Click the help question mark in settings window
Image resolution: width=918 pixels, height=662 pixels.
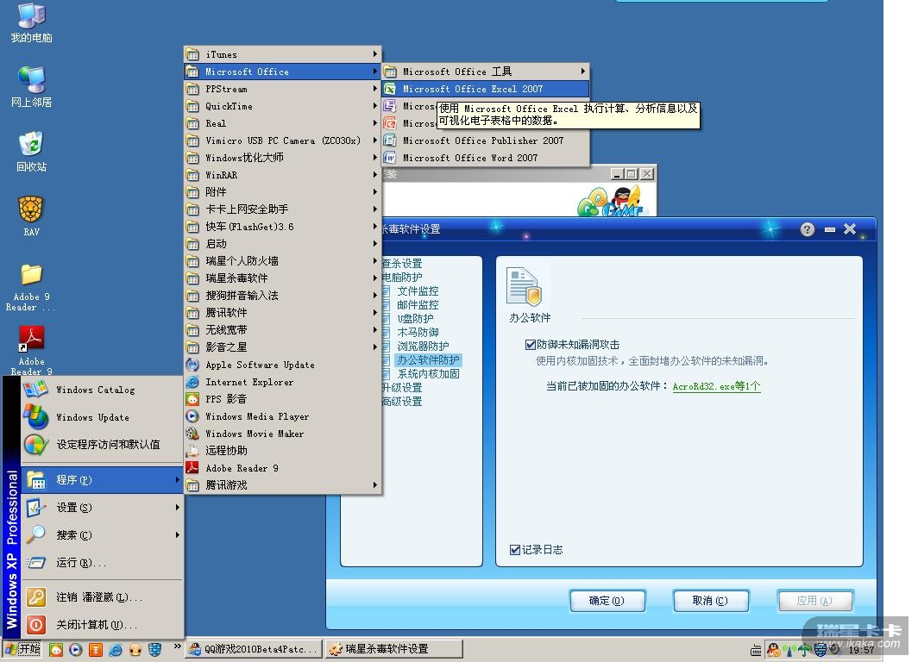pos(808,229)
